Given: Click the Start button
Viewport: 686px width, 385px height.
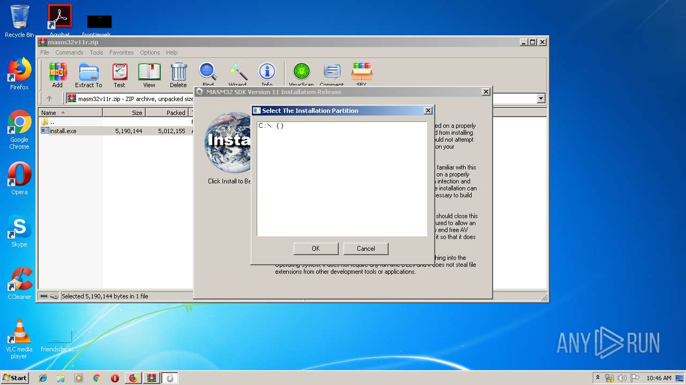Looking at the screenshot, I should point(15,378).
